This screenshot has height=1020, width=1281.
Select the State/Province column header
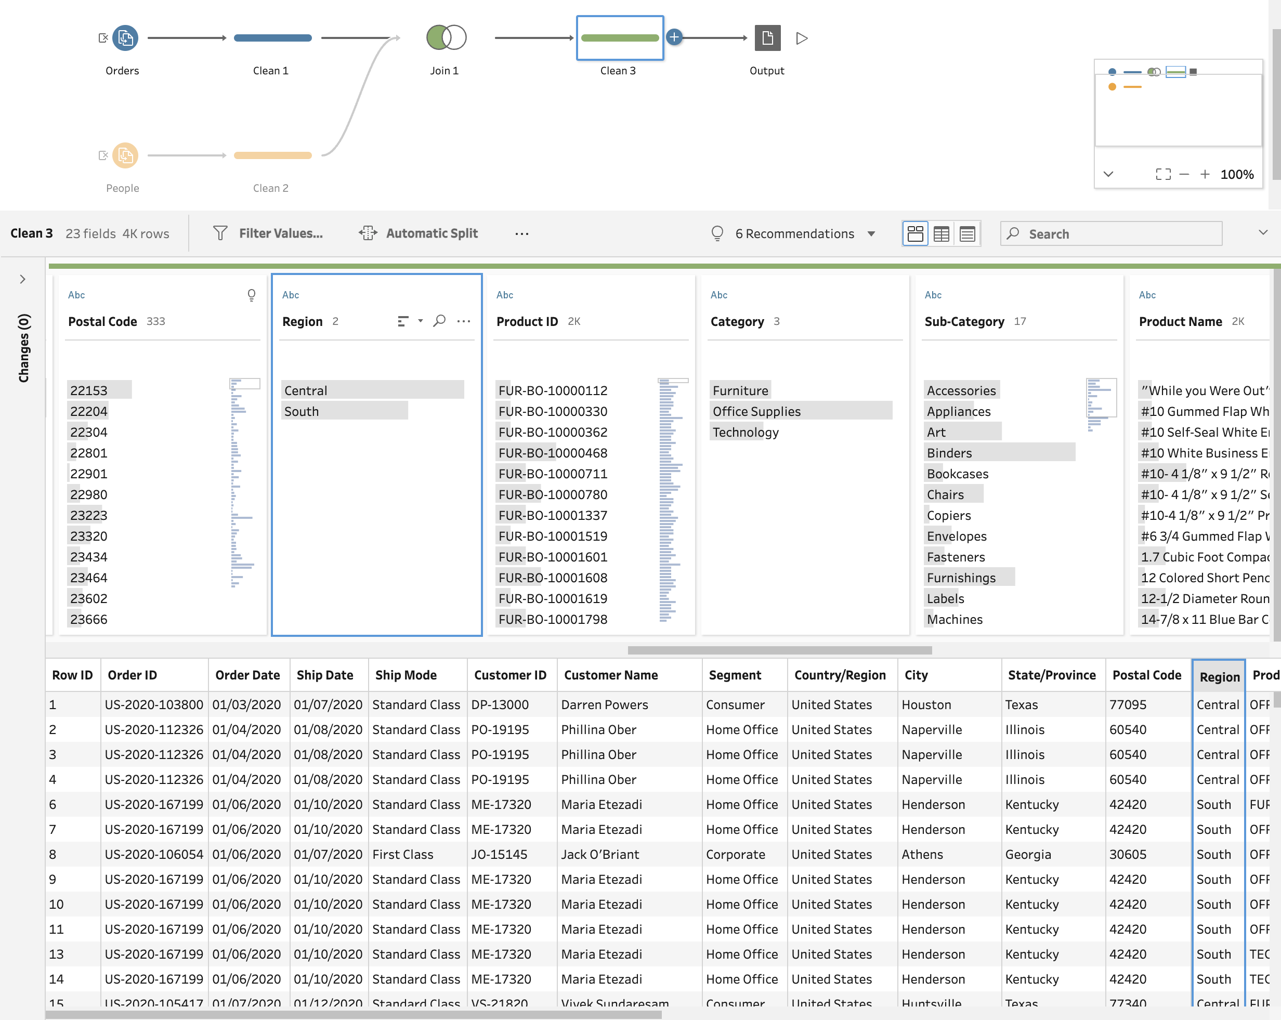coord(1053,675)
